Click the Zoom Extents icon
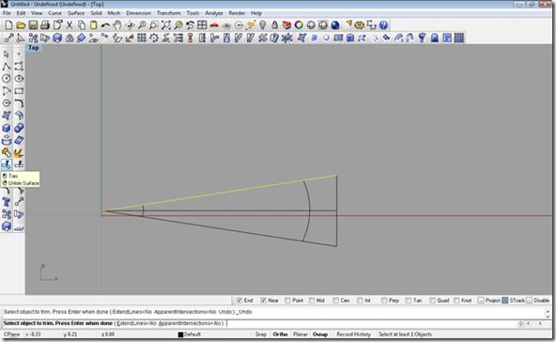 coord(165,24)
